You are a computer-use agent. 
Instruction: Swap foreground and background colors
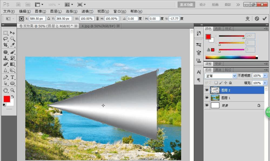coord(13,96)
